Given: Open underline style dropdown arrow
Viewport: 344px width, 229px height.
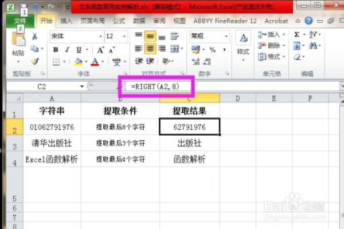Looking at the screenshot, I should (x=87, y=50).
